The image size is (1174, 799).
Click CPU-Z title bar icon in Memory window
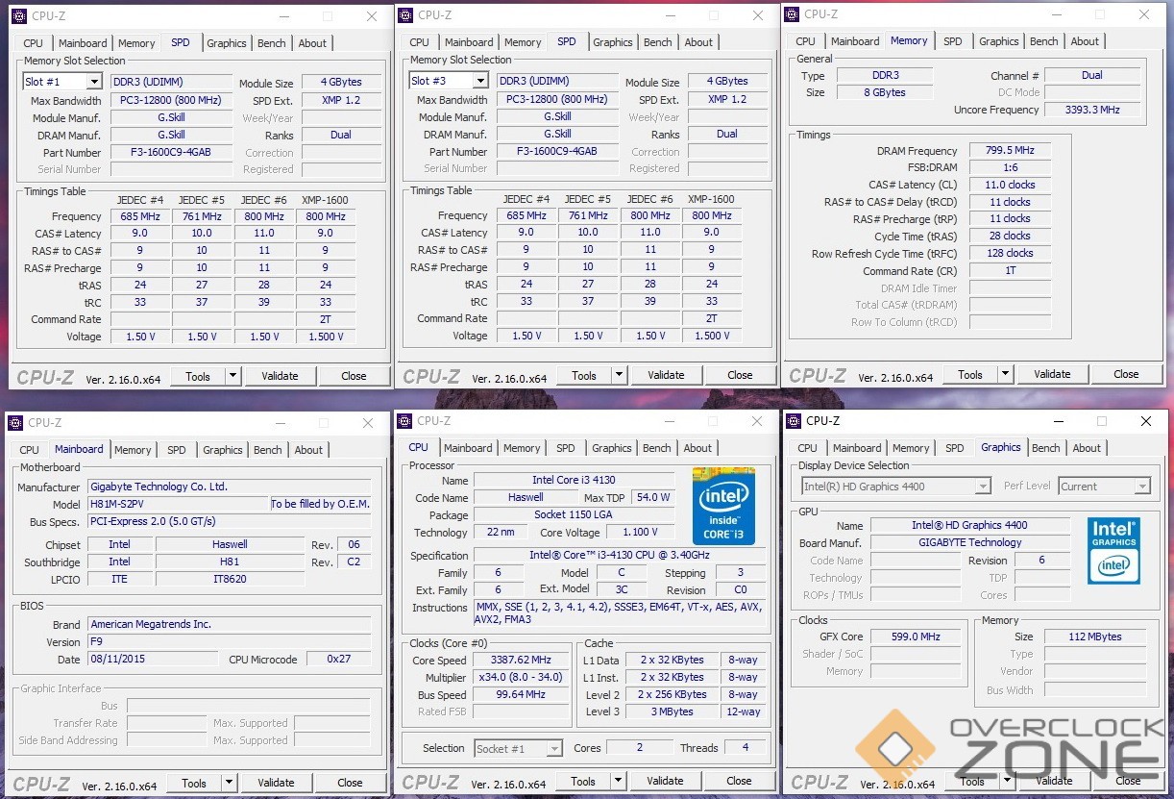pyautogui.click(x=793, y=14)
